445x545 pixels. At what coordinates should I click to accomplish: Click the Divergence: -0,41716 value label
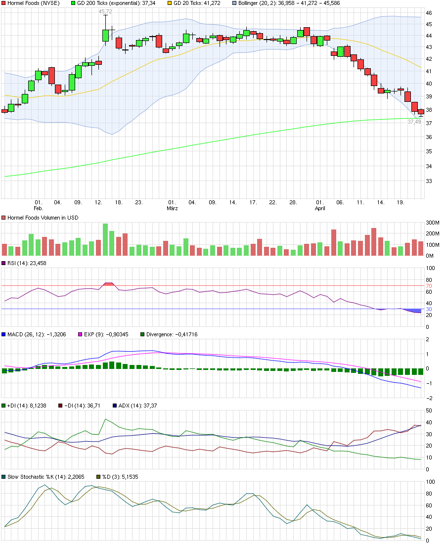pyautogui.click(x=173, y=334)
